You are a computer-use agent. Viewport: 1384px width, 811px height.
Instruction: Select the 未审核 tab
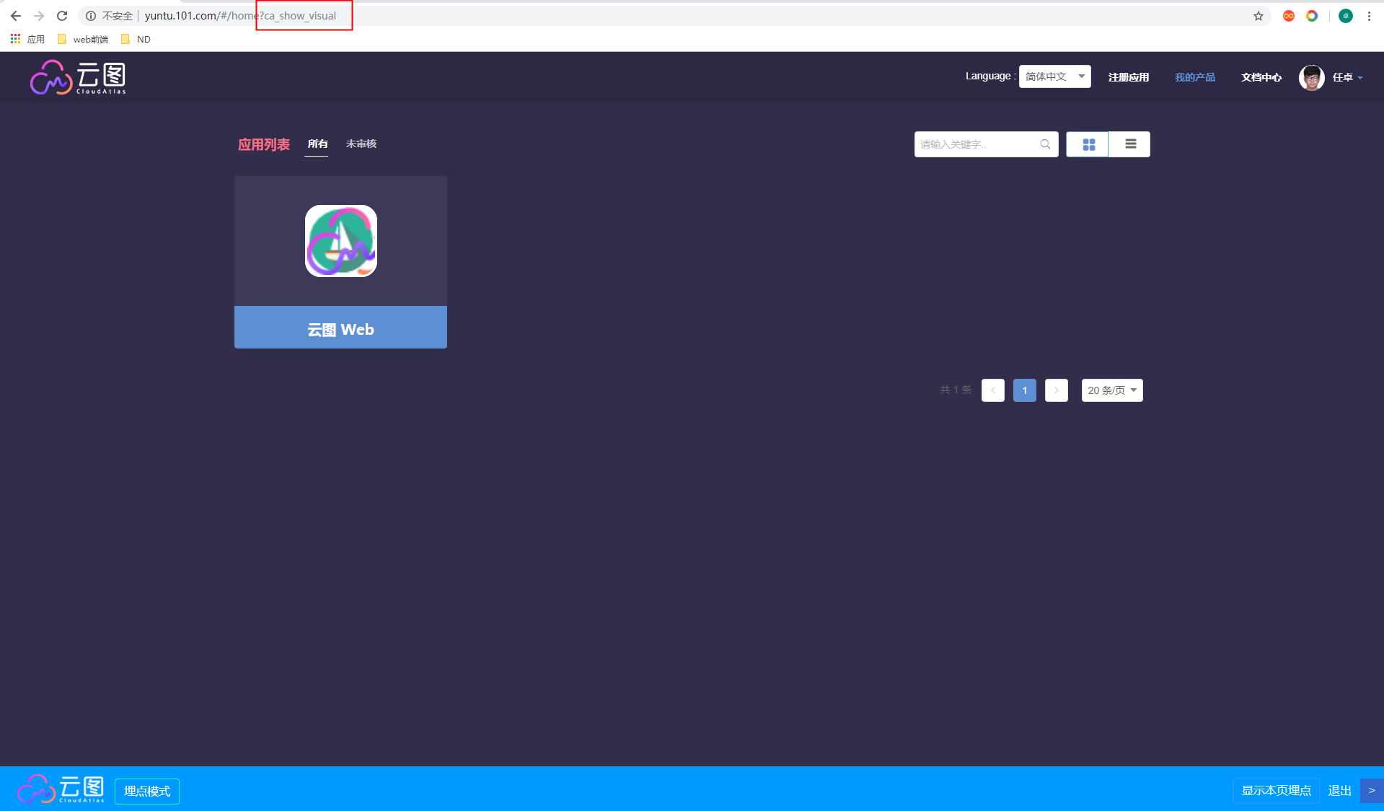[361, 144]
